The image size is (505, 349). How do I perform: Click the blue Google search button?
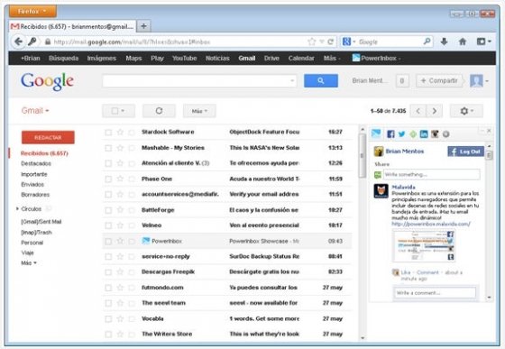(x=321, y=80)
